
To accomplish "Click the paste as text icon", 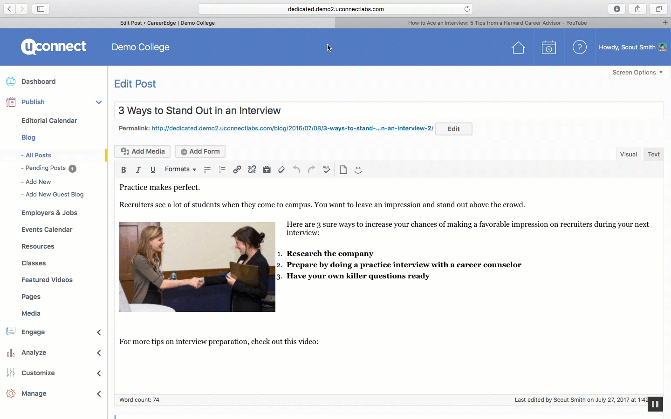I will (x=267, y=170).
